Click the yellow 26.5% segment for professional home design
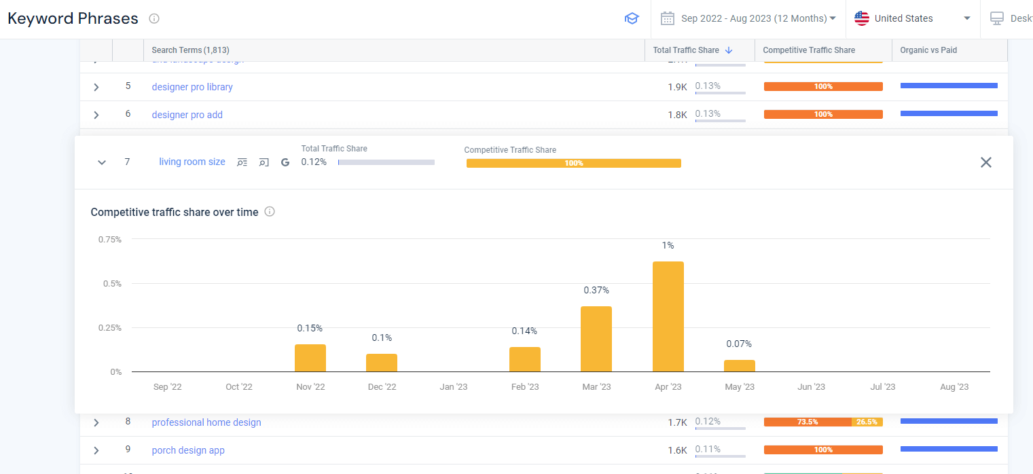 coord(867,422)
